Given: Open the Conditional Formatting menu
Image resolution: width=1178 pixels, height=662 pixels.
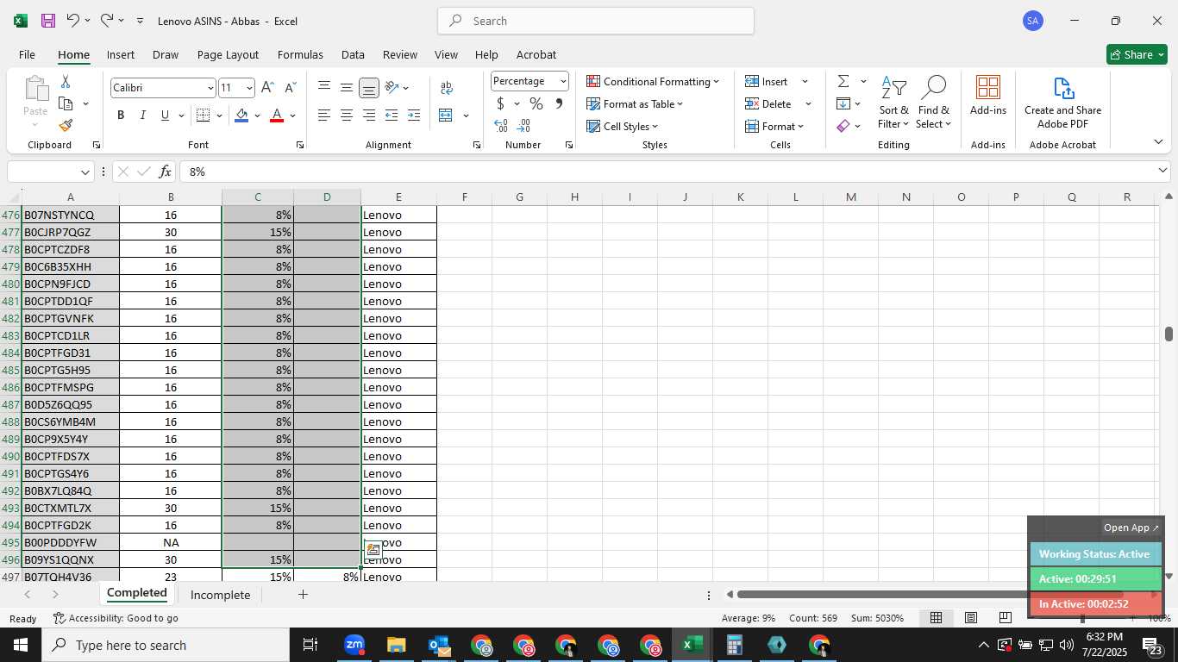Looking at the screenshot, I should tap(653, 81).
